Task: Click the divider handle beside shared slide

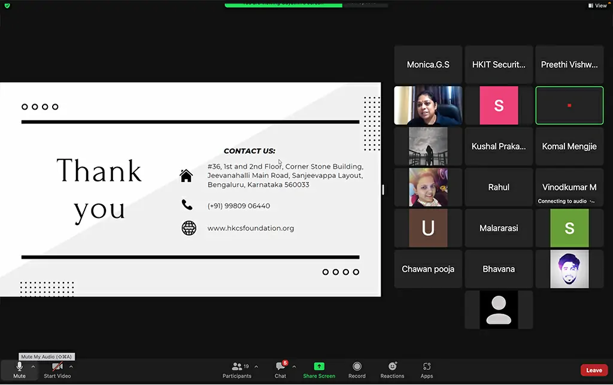Action: pyautogui.click(x=383, y=190)
